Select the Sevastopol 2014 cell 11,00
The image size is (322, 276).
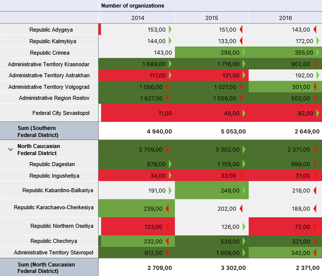pos(138,113)
